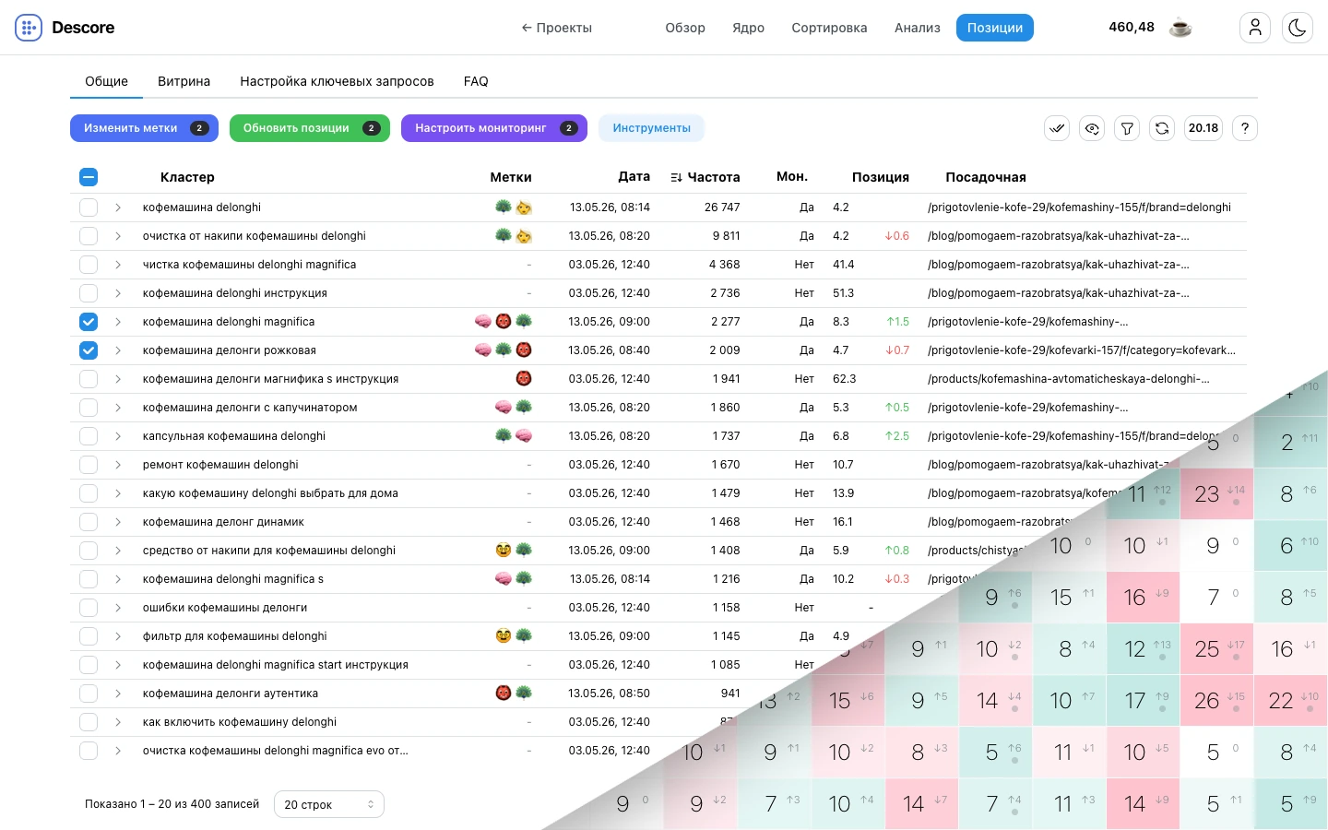
Task: Click brain label in делонги с капучинатором row
Action: tap(504, 408)
